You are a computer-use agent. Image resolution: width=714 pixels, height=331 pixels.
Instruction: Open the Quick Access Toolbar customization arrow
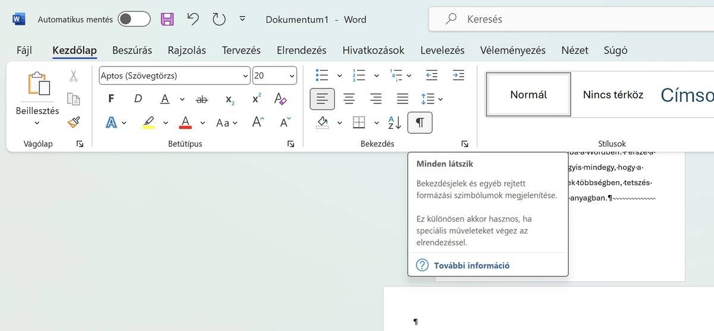(242, 19)
